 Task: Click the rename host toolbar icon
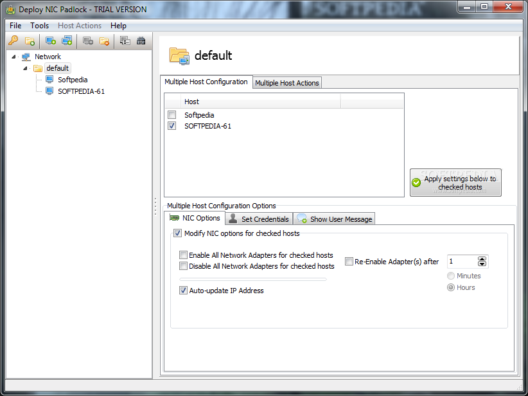pyautogui.click(x=125, y=41)
